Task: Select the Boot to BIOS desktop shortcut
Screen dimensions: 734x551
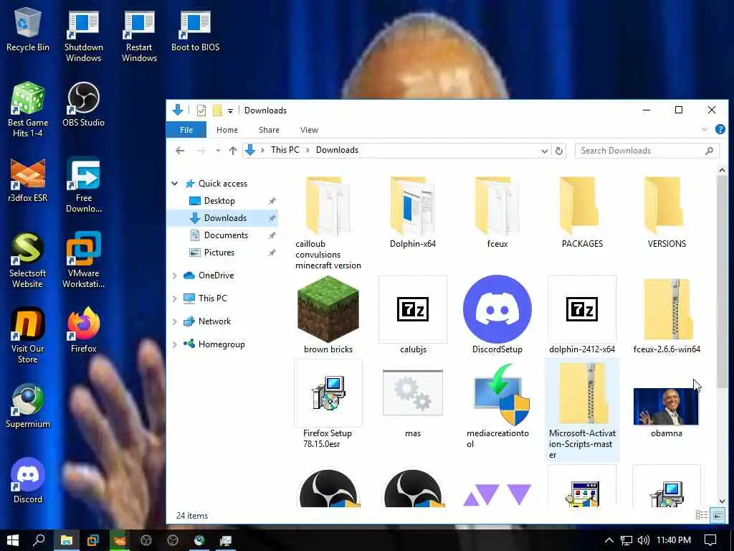Action: click(195, 30)
